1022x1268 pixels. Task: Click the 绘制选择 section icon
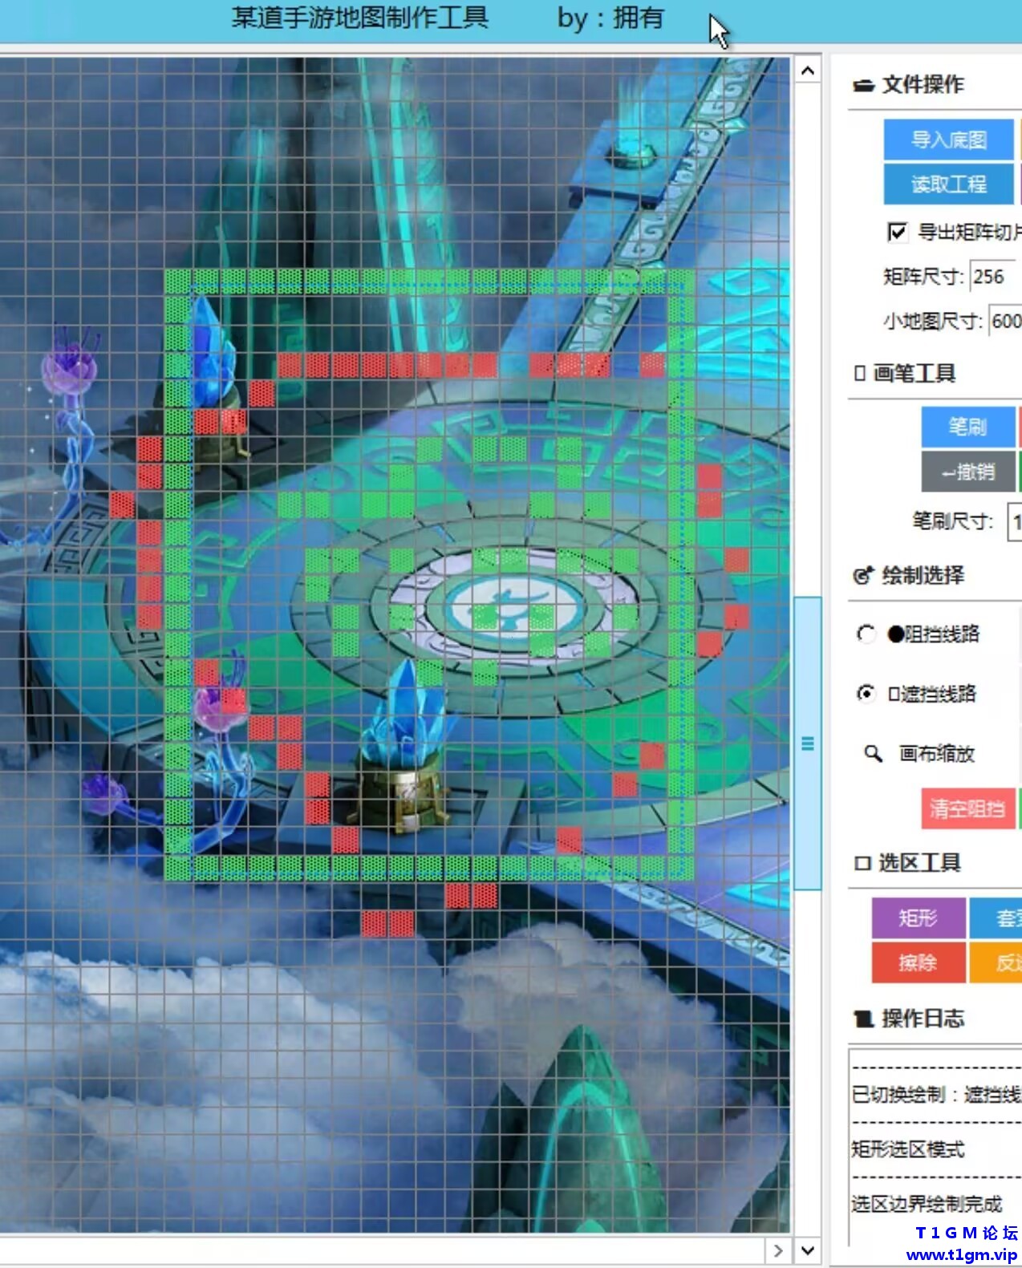coord(863,575)
